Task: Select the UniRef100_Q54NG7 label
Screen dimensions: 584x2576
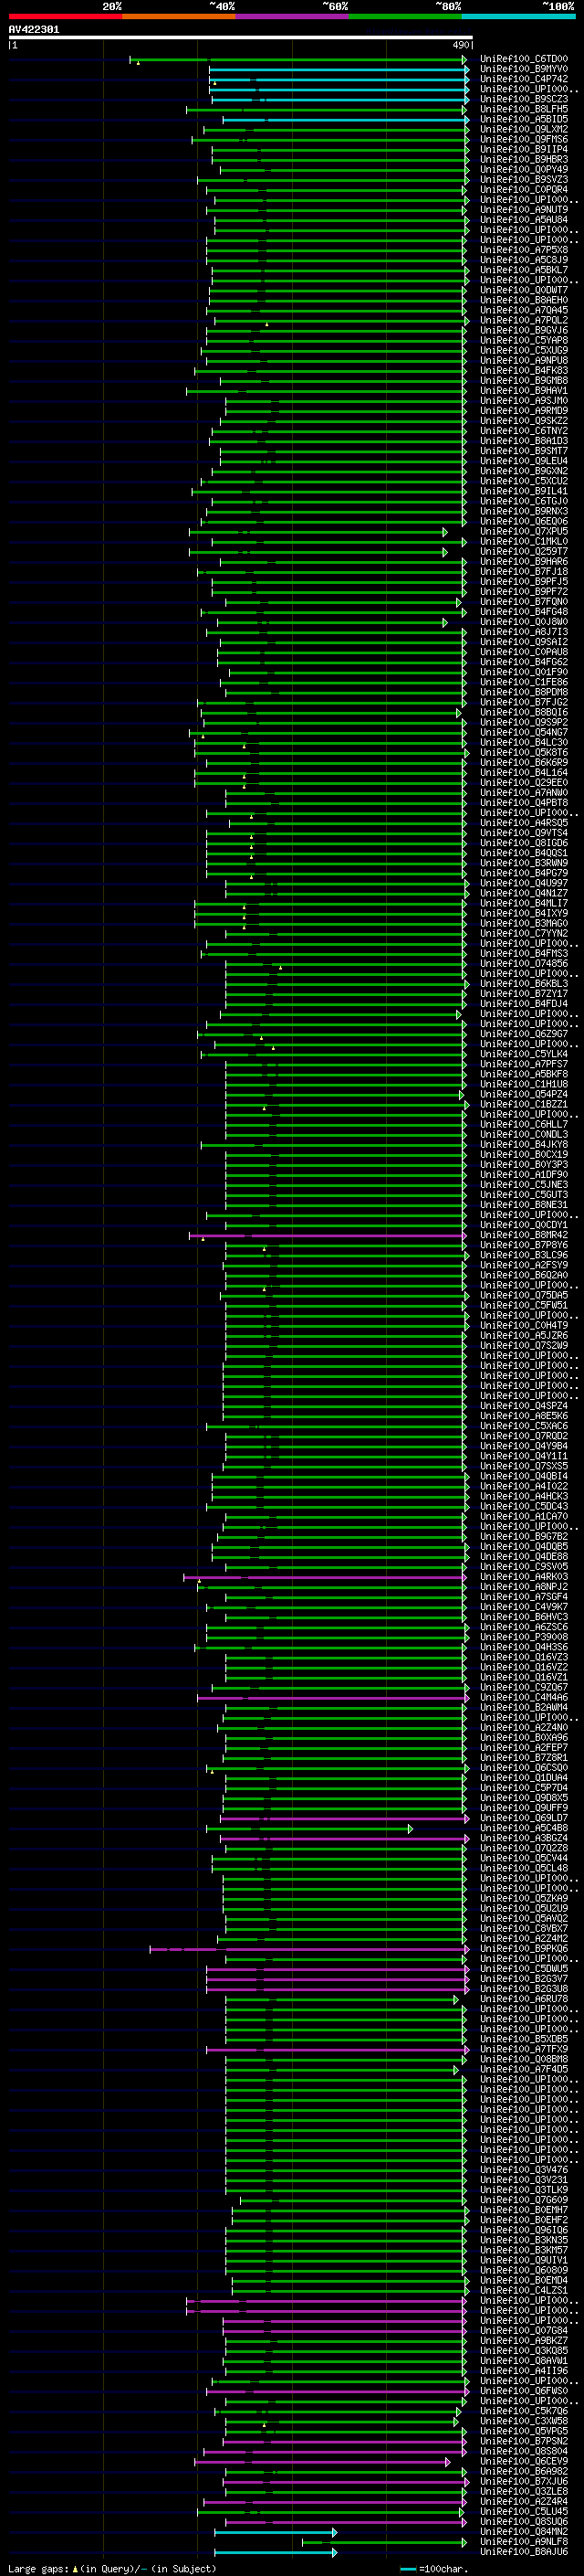Action: (x=523, y=732)
